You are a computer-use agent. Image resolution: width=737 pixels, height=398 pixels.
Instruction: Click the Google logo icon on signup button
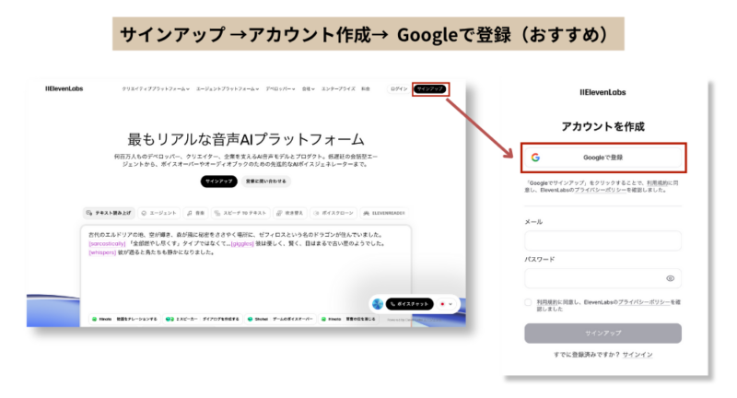click(534, 158)
